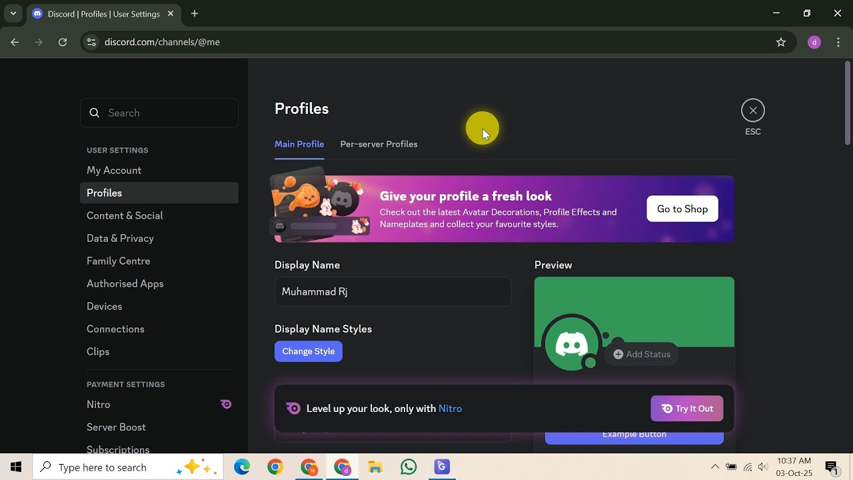Viewport: 853px width, 480px height.
Task: Open the Chrome profile avatar menu
Action: (814, 42)
